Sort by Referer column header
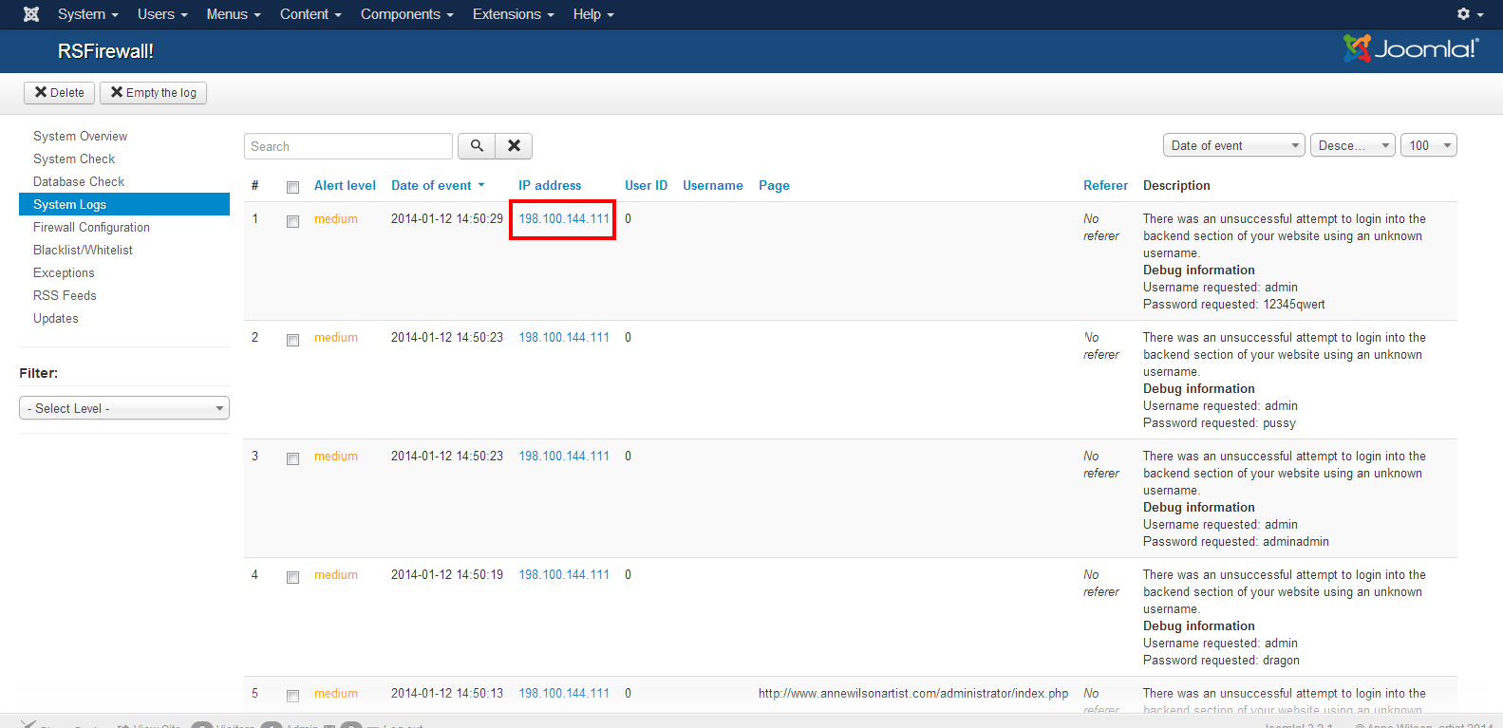The image size is (1503, 728). click(1105, 185)
